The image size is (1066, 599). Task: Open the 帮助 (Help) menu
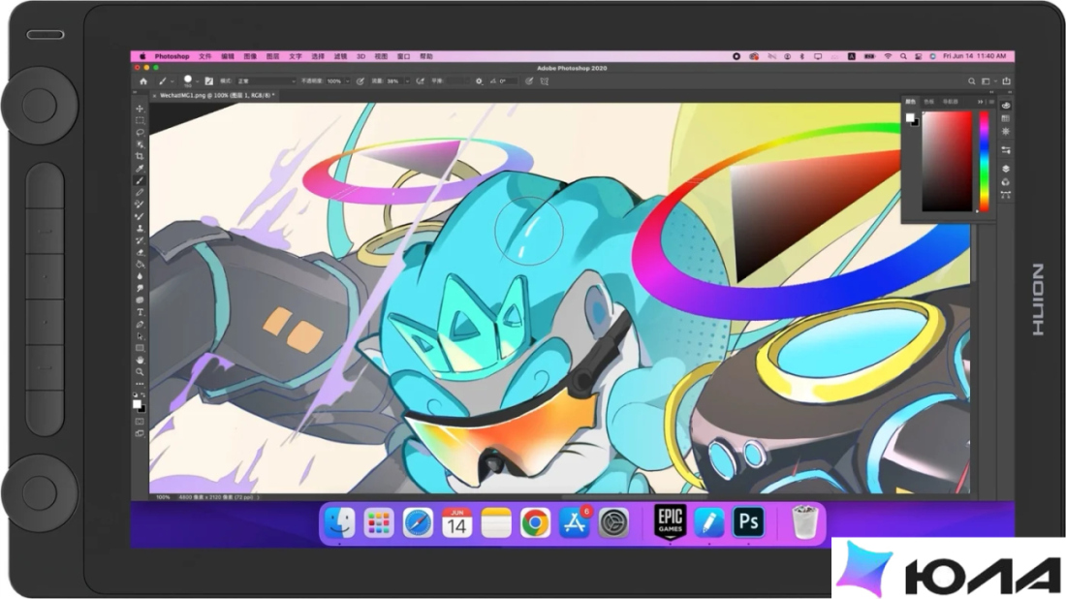tap(426, 56)
